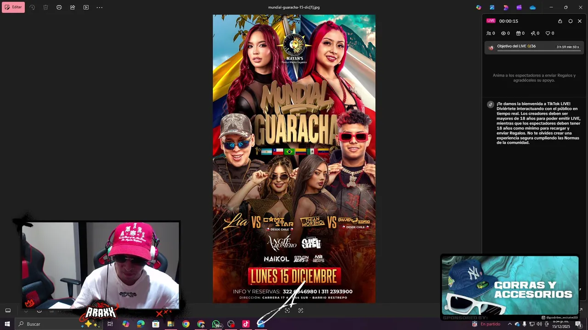588x330 pixels.
Task: Print the image via the printer icon
Action: (x=59, y=7)
